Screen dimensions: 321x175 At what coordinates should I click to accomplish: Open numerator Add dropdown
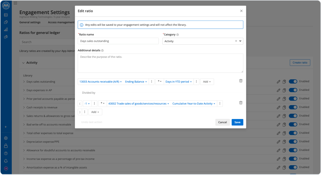(x=207, y=82)
